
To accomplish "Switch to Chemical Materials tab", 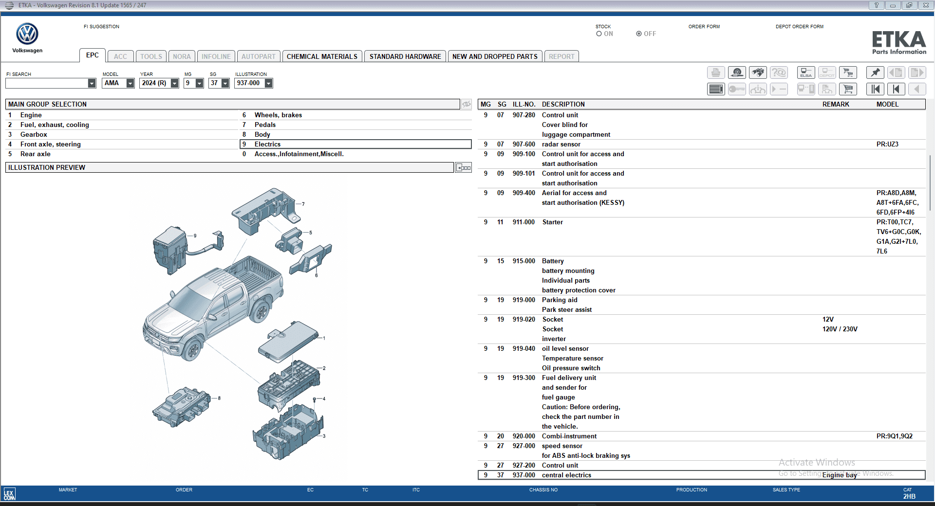I will [322, 56].
